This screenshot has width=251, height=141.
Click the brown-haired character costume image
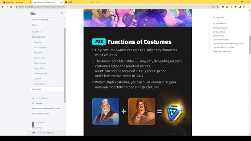click(x=142, y=111)
